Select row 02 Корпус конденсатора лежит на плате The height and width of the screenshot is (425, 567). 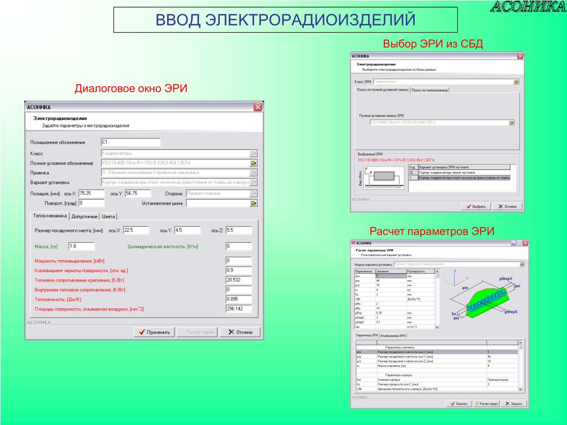(459, 173)
